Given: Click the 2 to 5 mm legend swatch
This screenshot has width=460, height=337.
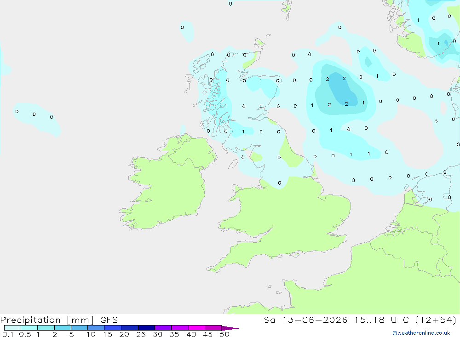Looking at the screenshot, I should 63,328.
